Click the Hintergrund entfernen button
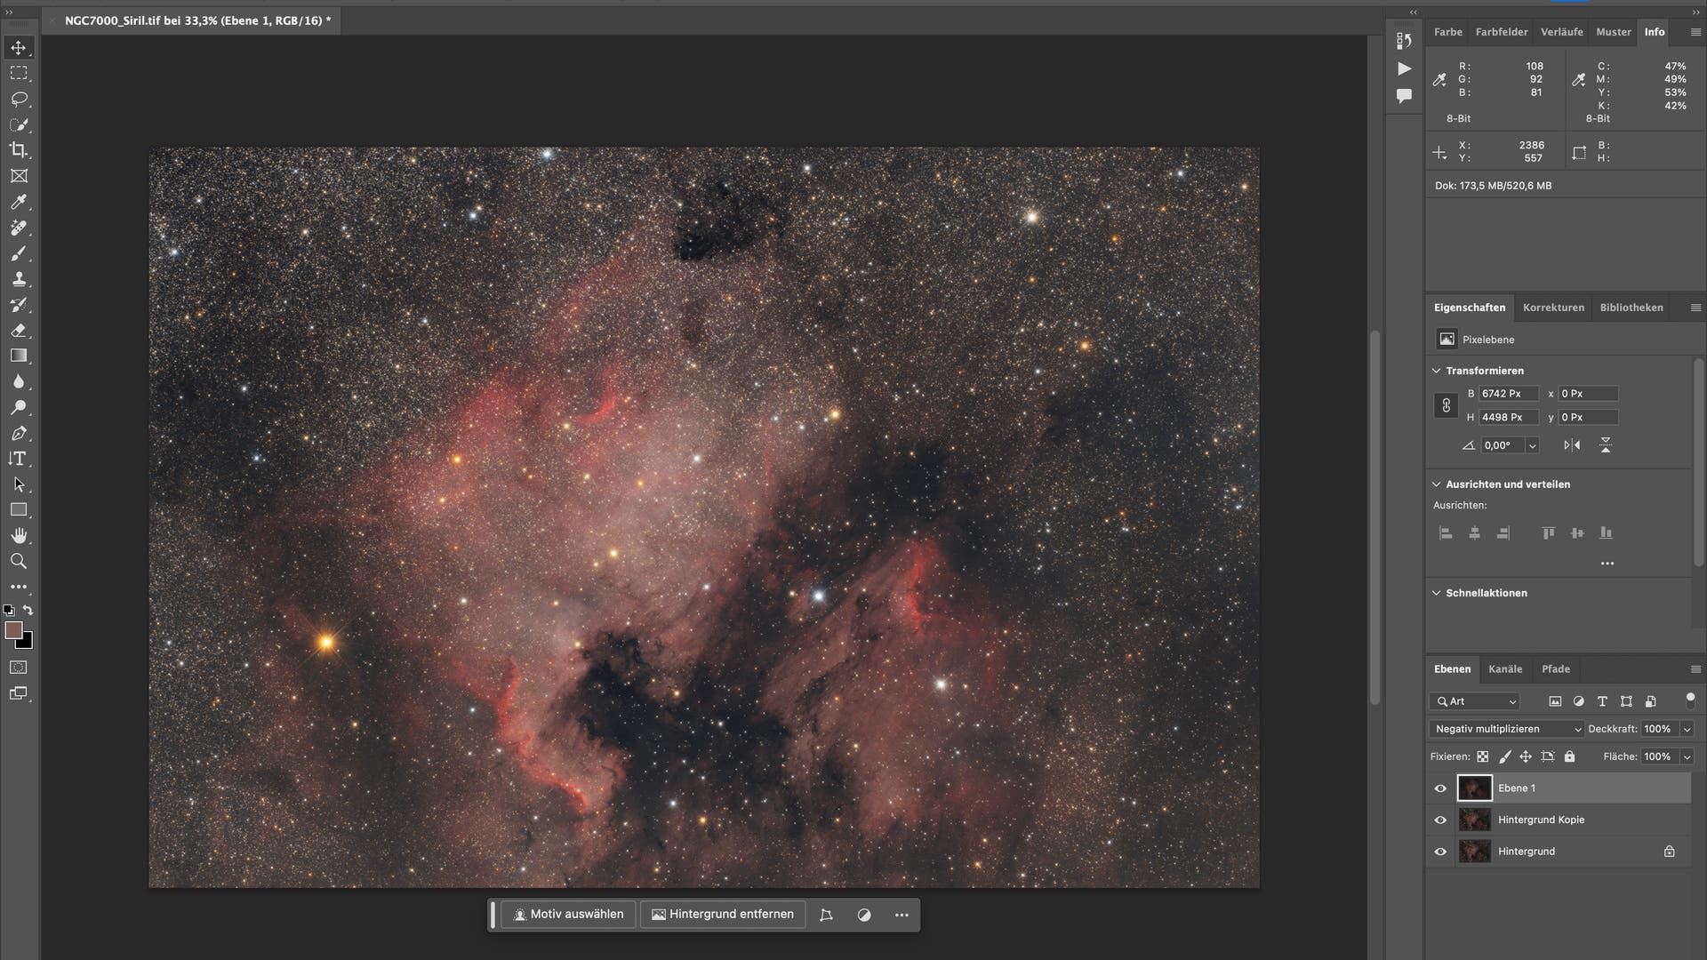The image size is (1707, 960). [723, 915]
